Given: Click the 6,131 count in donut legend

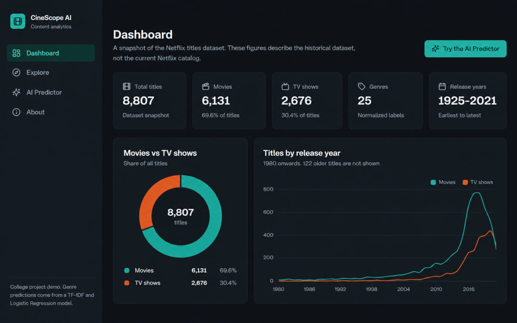Looking at the screenshot, I should pyautogui.click(x=199, y=271).
